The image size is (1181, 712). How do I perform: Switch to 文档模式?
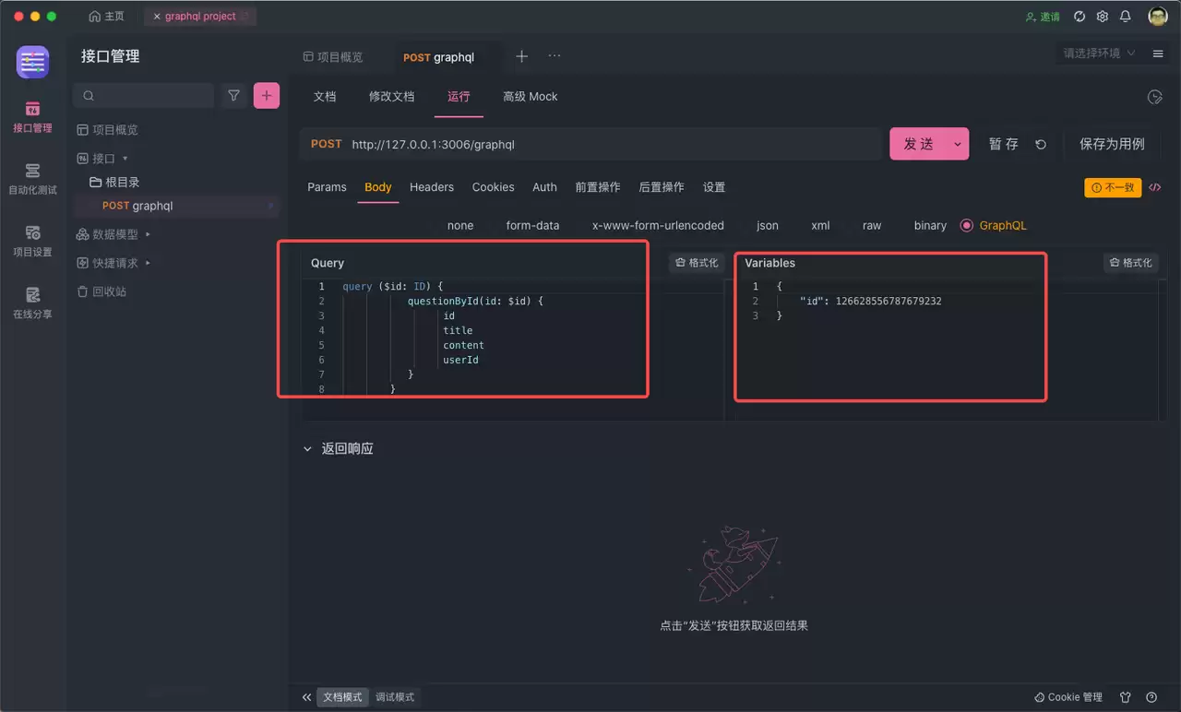pos(343,697)
